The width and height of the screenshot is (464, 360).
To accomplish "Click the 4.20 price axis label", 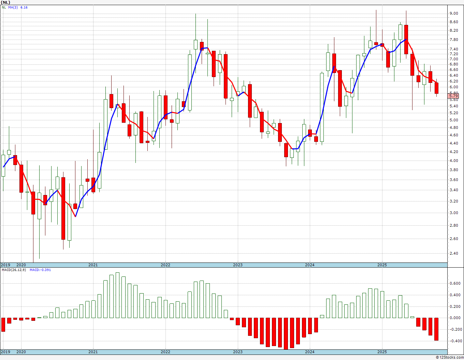I will pos(454,152).
